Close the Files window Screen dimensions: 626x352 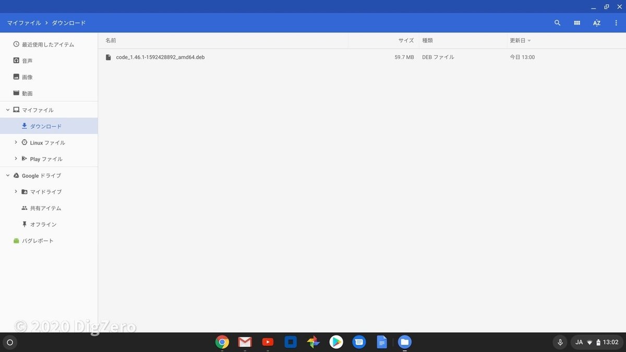pyautogui.click(x=618, y=7)
